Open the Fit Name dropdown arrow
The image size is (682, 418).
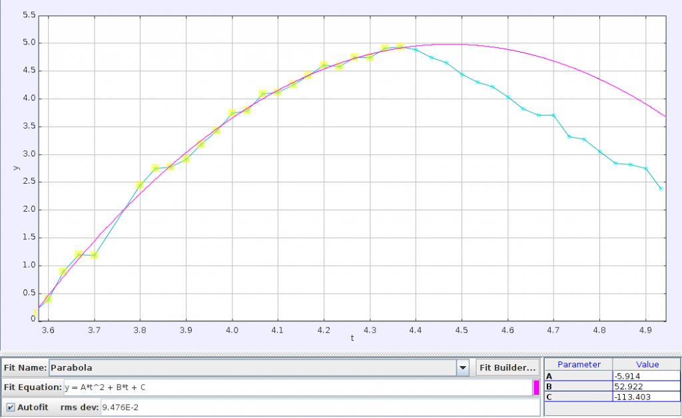click(462, 367)
